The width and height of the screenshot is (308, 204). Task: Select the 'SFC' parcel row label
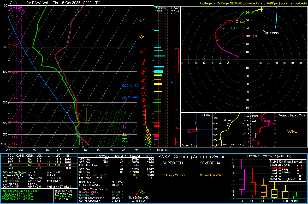pyautogui.click(x=10, y=159)
